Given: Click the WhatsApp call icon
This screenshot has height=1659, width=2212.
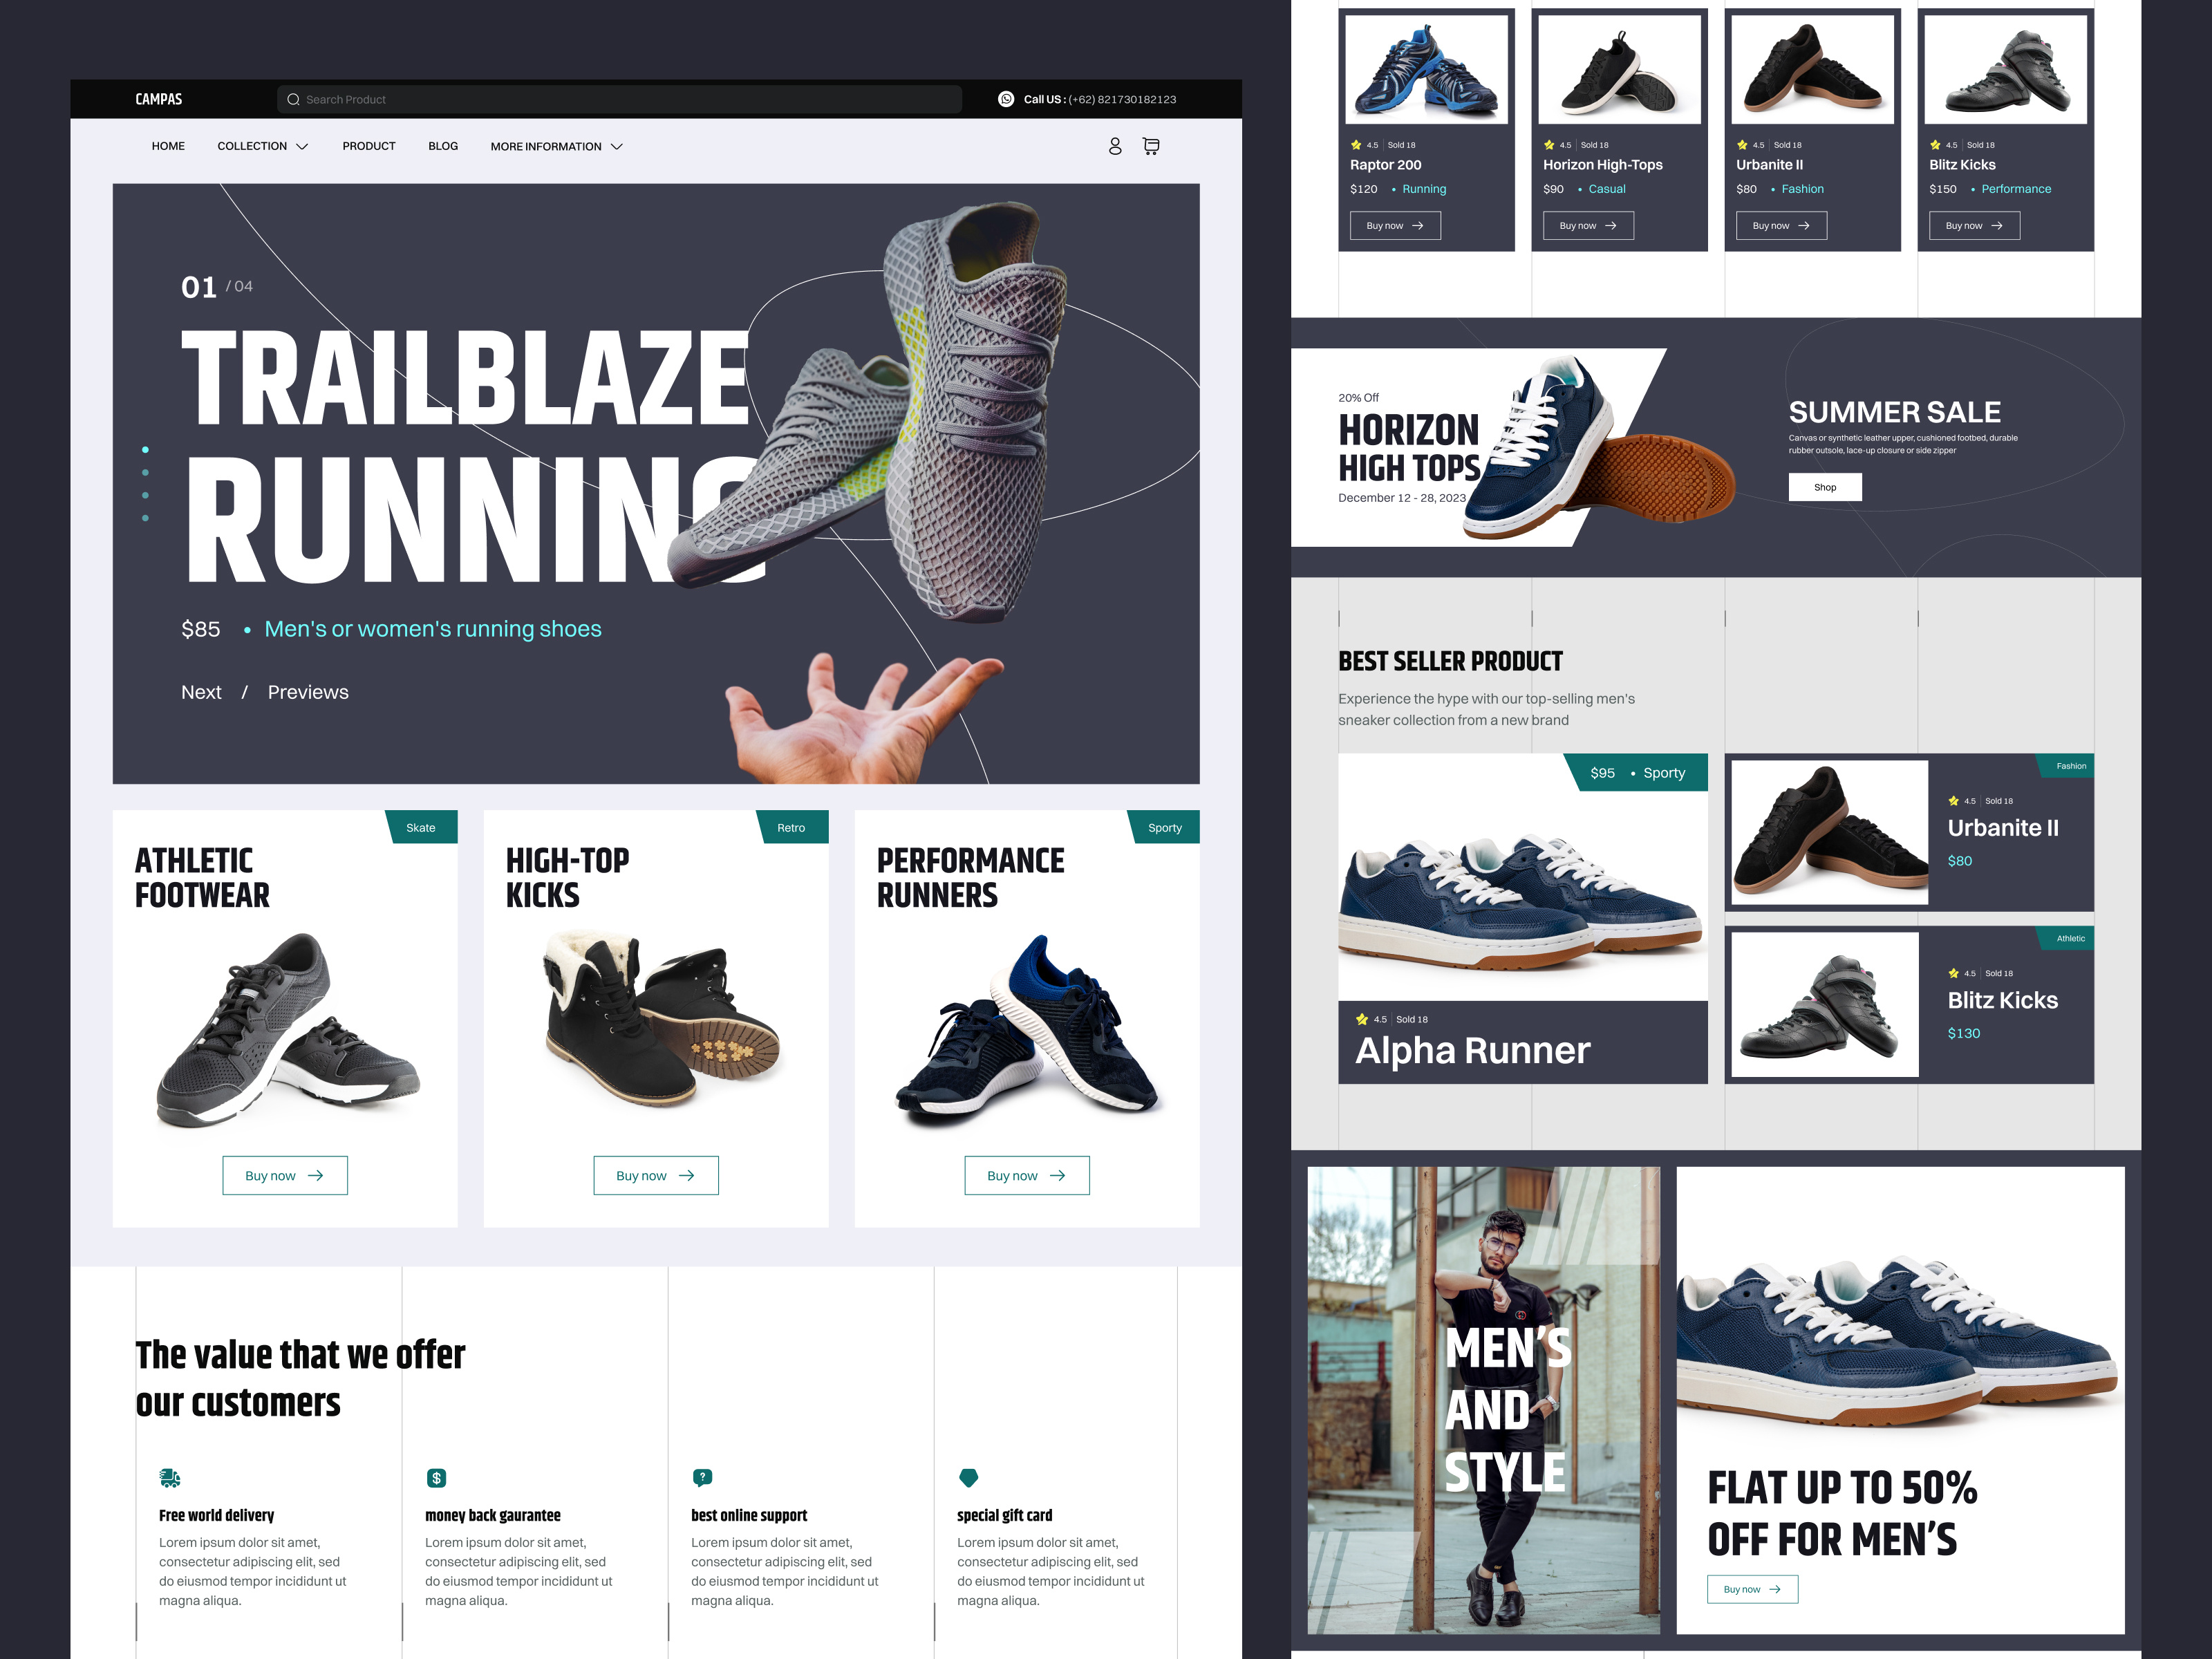Looking at the screenshot, I should pyautogui.click(x=1006, y=99).
